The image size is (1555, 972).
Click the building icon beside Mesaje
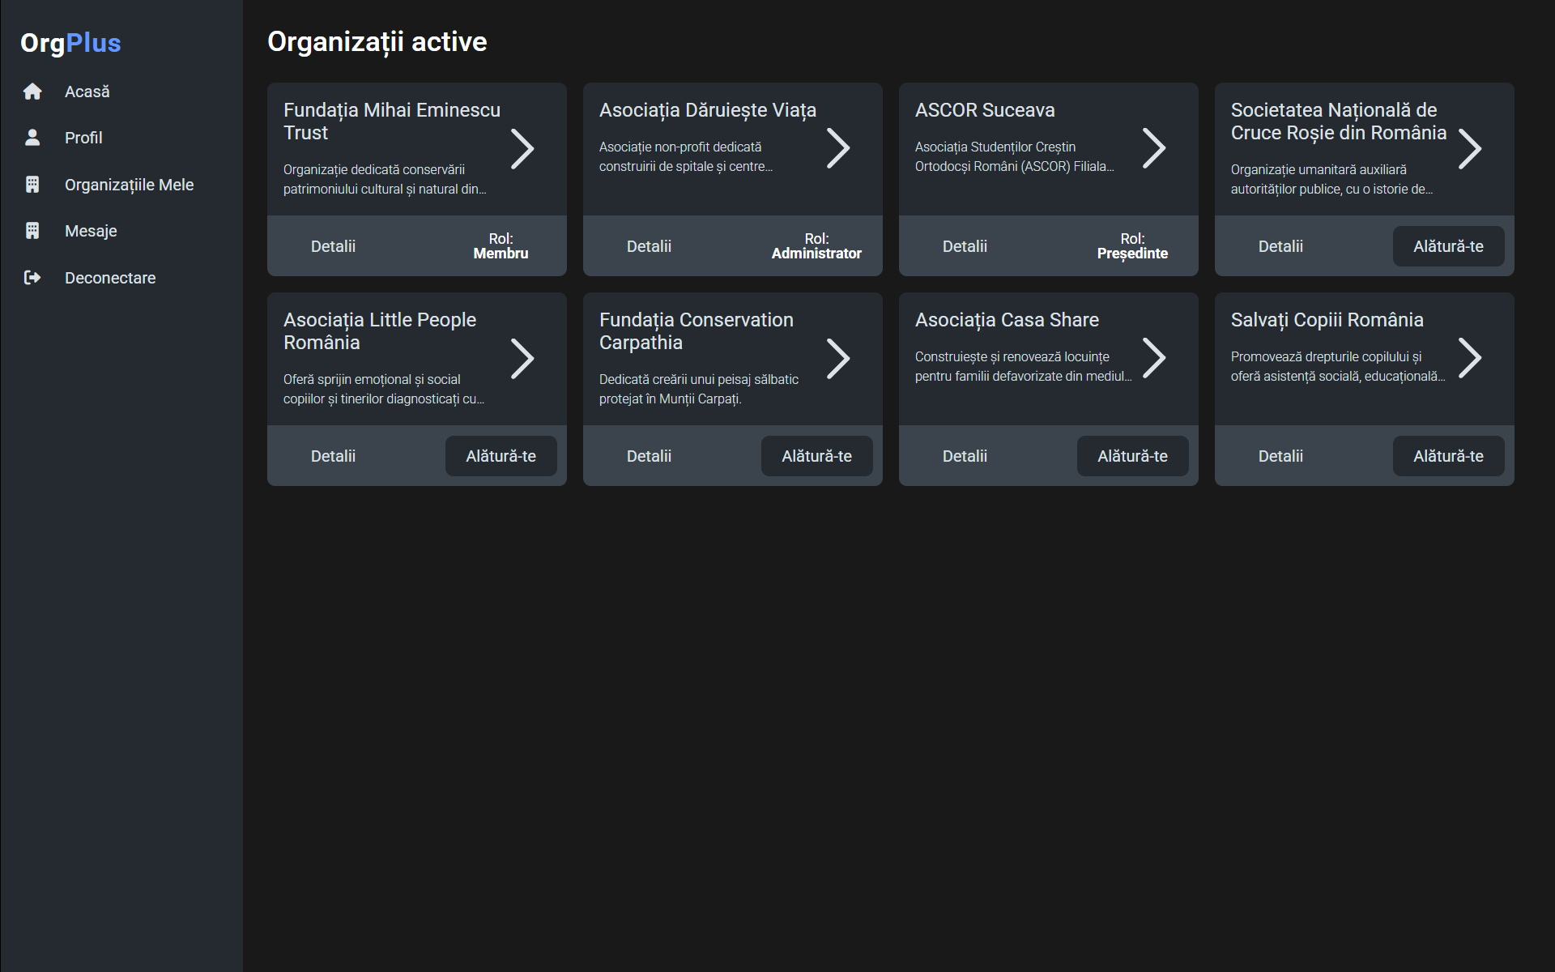click(32, 231)
